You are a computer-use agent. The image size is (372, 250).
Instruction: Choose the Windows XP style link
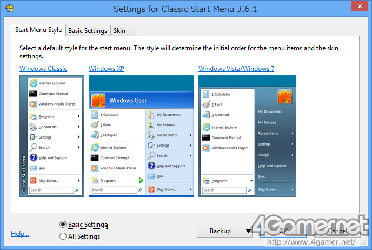[107, 69]
